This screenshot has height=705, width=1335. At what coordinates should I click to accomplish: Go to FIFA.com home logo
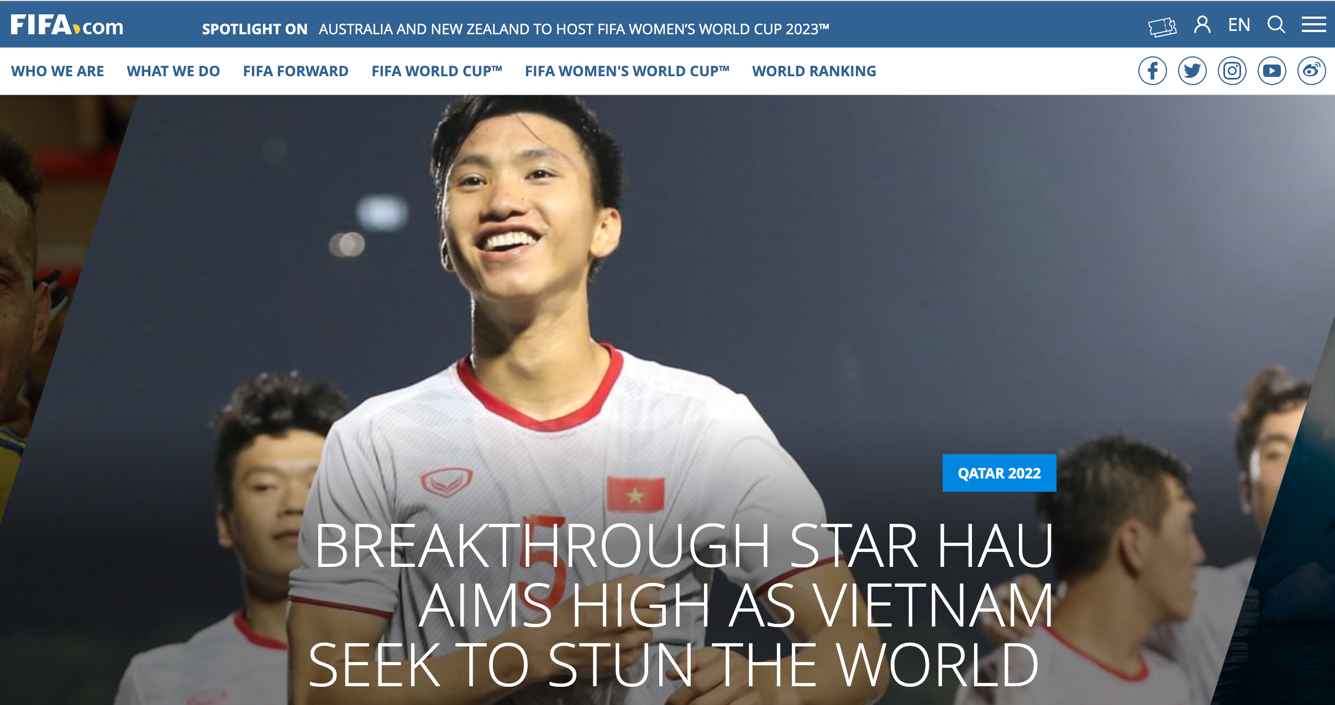(67, 25)
